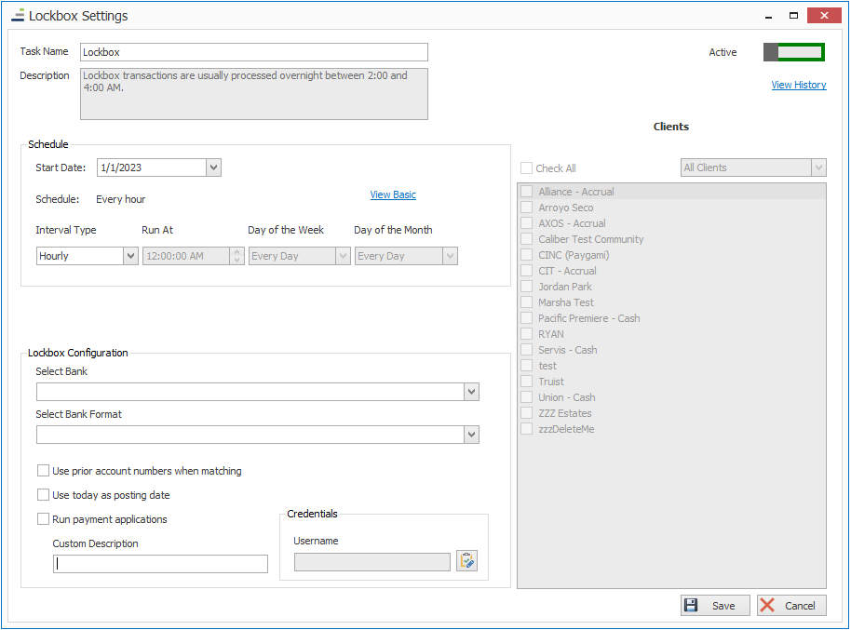
Task: Click into the Custom Description field
Action: 160,564
